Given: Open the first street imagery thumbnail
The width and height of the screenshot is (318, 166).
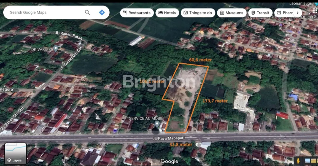Looking at the screenshot, I should [307, 161].
